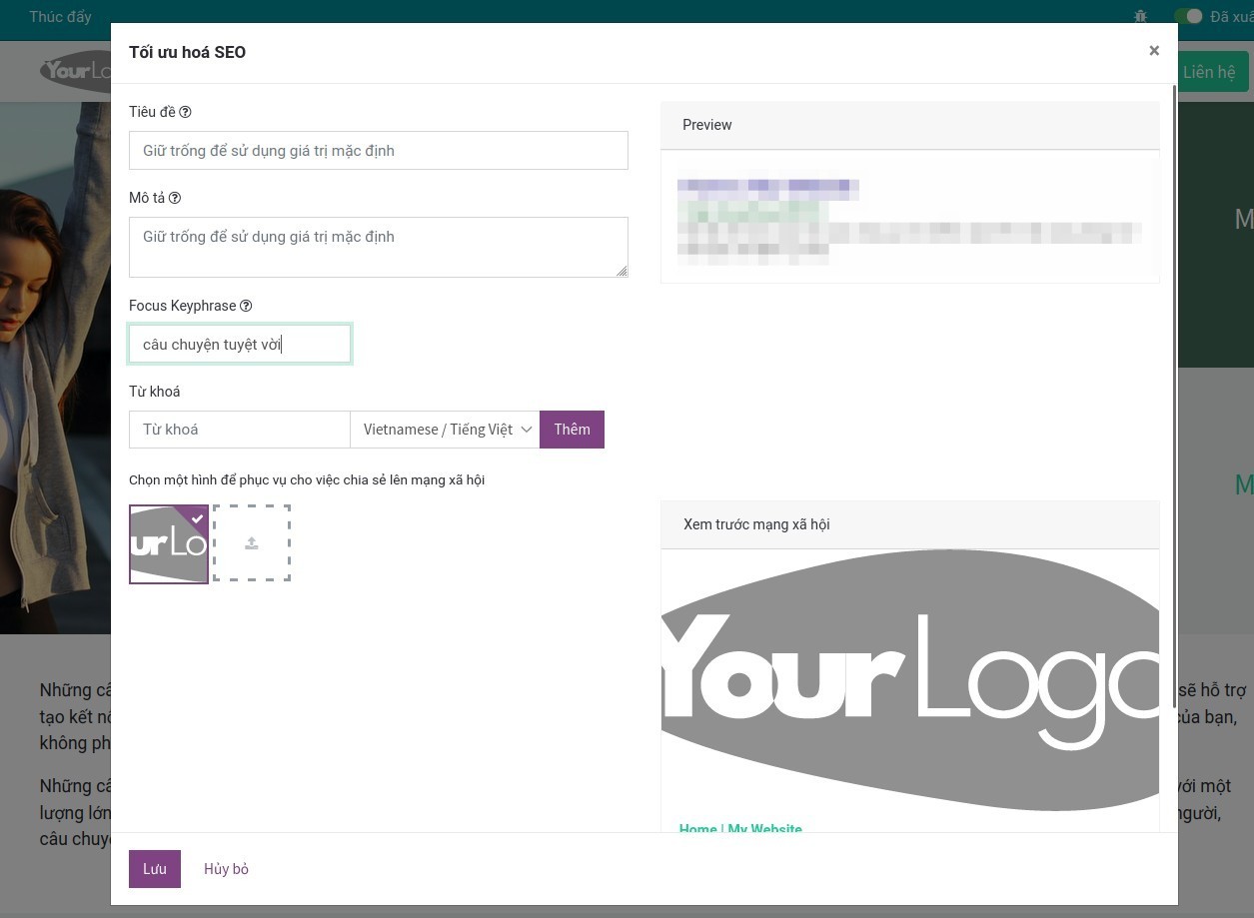Click into the Mô tả description textarea

(379, 247)
